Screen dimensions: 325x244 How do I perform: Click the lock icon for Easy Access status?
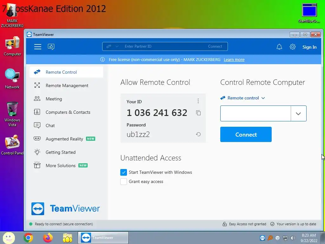(x=224, y=224)
